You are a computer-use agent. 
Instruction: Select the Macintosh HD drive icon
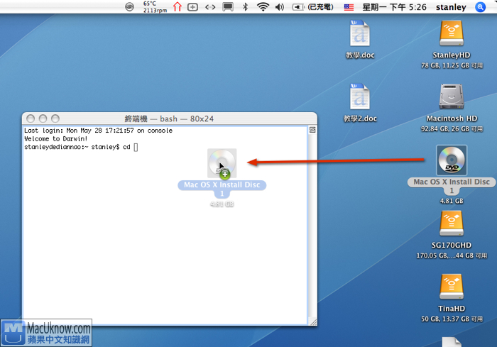pyautogui.click(x=452, y=97)
